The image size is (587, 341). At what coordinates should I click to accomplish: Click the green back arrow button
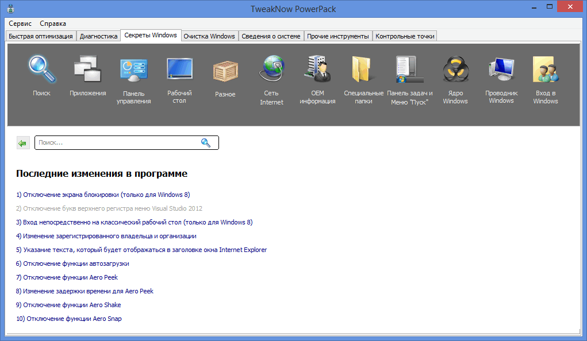(x=23, y=143)
